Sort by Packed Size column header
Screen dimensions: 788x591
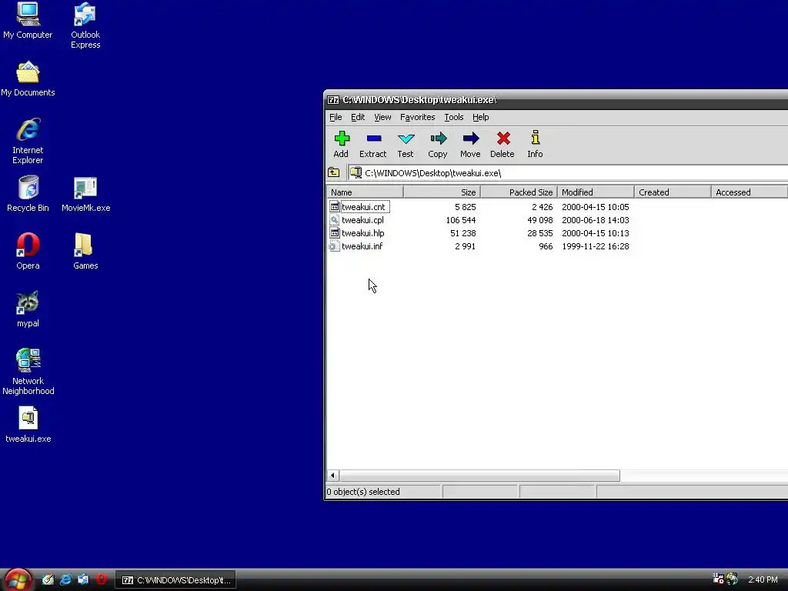pos(519,192)
